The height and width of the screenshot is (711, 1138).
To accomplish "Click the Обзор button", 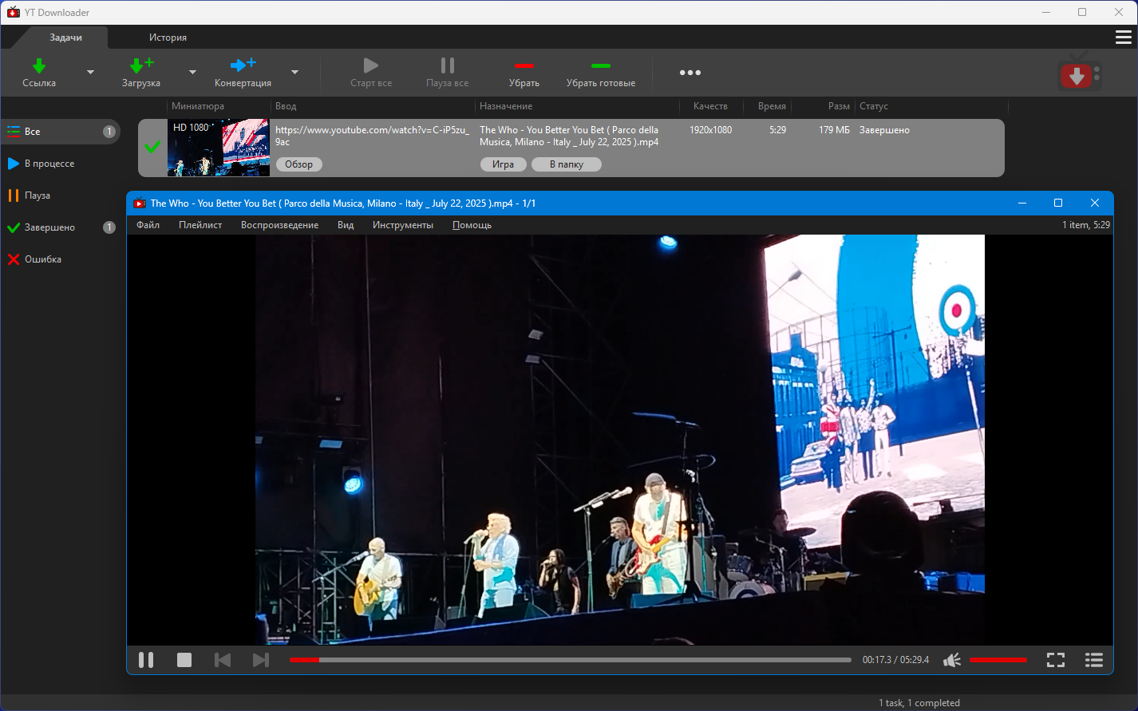I will pyautogui.click(x=299, y=164).
